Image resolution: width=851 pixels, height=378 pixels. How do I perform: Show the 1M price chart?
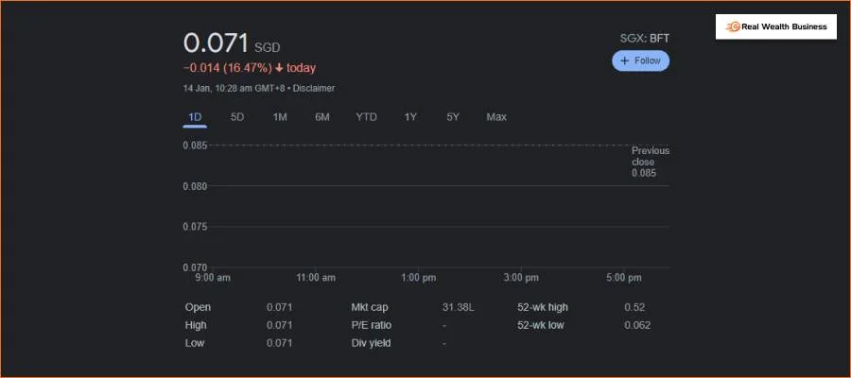[x=280, y=117]
